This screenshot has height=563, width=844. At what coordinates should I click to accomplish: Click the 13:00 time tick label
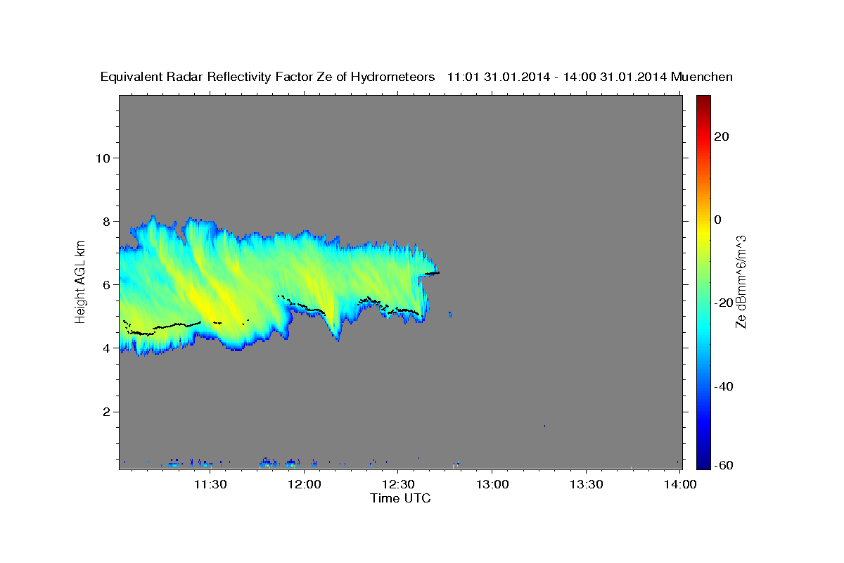pyautogui.click(x=492, y=484)
